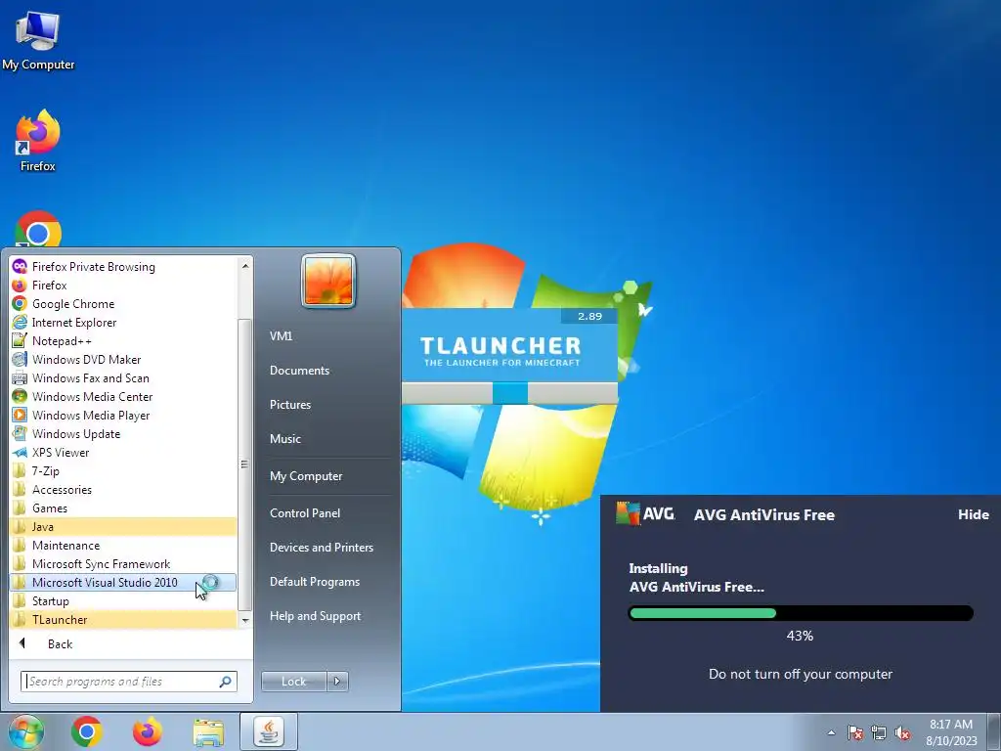Click the Windows Start orb
This screenshot has height=751, width=1001.
25,731
